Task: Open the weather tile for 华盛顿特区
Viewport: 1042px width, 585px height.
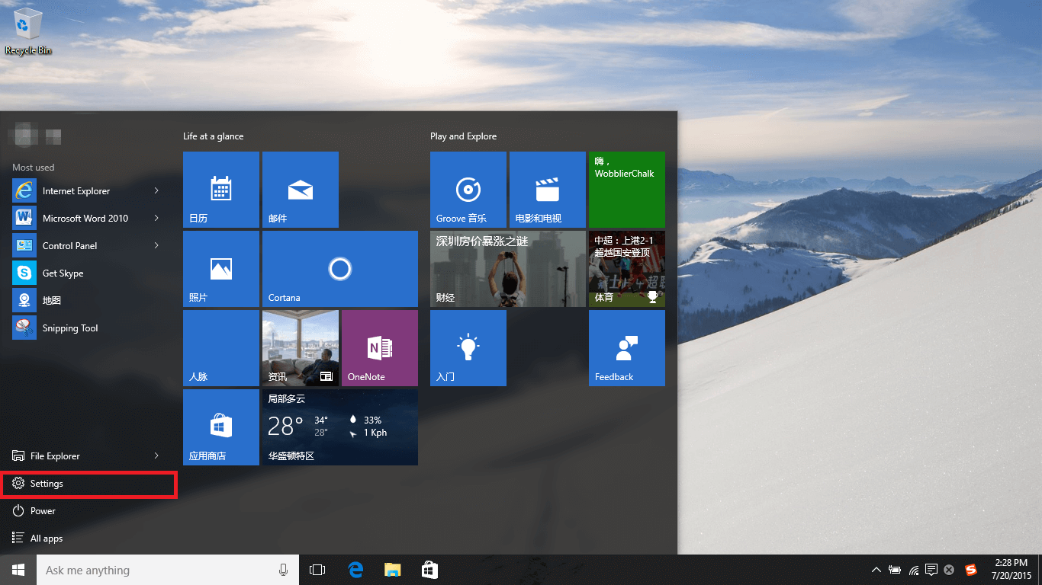Action: point(340,427)
